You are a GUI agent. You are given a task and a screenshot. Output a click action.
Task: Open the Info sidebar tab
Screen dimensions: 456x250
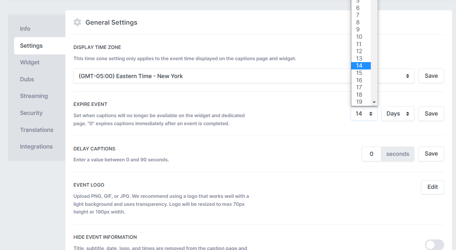(x=25, y=29)
